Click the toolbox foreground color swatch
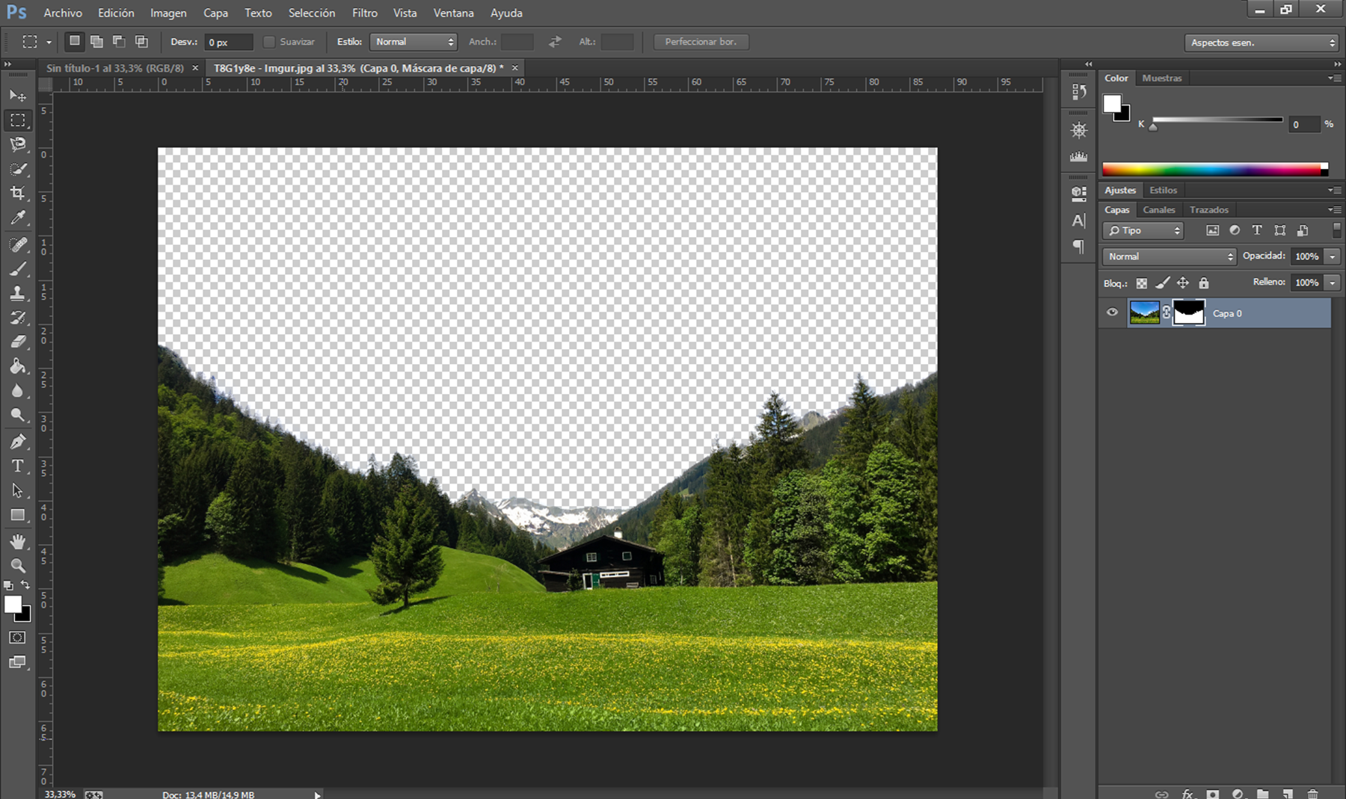The image size is (1346, 799). 13,604
